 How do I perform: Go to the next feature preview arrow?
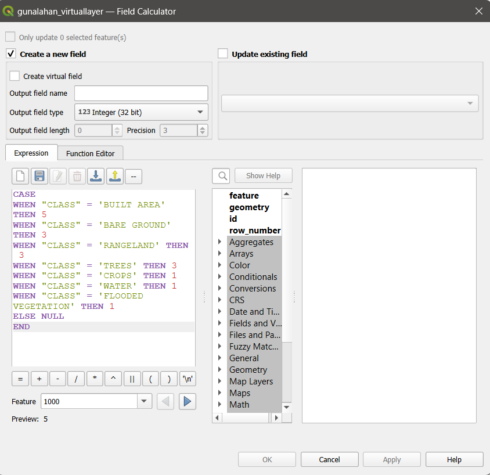[x=187, y=401]
